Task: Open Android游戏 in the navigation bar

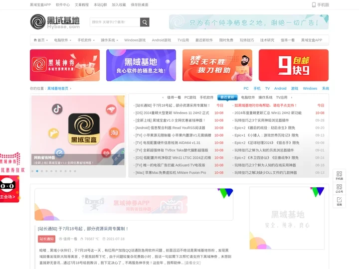Action: 162,40
